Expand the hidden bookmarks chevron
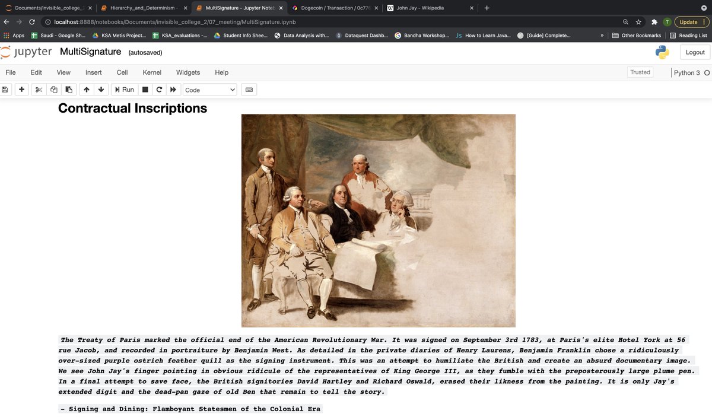 tap(602, 36)
